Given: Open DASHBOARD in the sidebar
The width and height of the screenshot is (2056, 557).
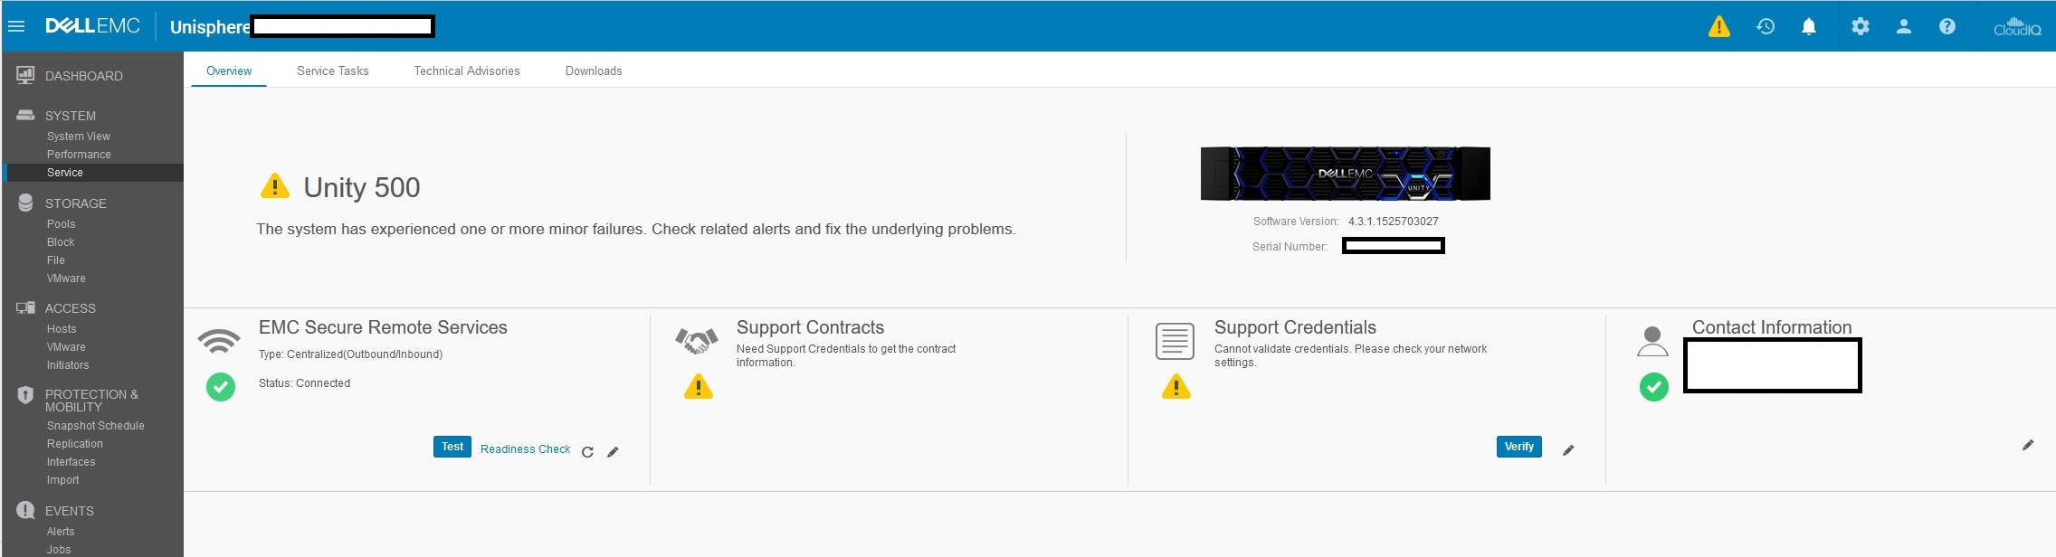Looking at the screenshot, I should (84, 76).
